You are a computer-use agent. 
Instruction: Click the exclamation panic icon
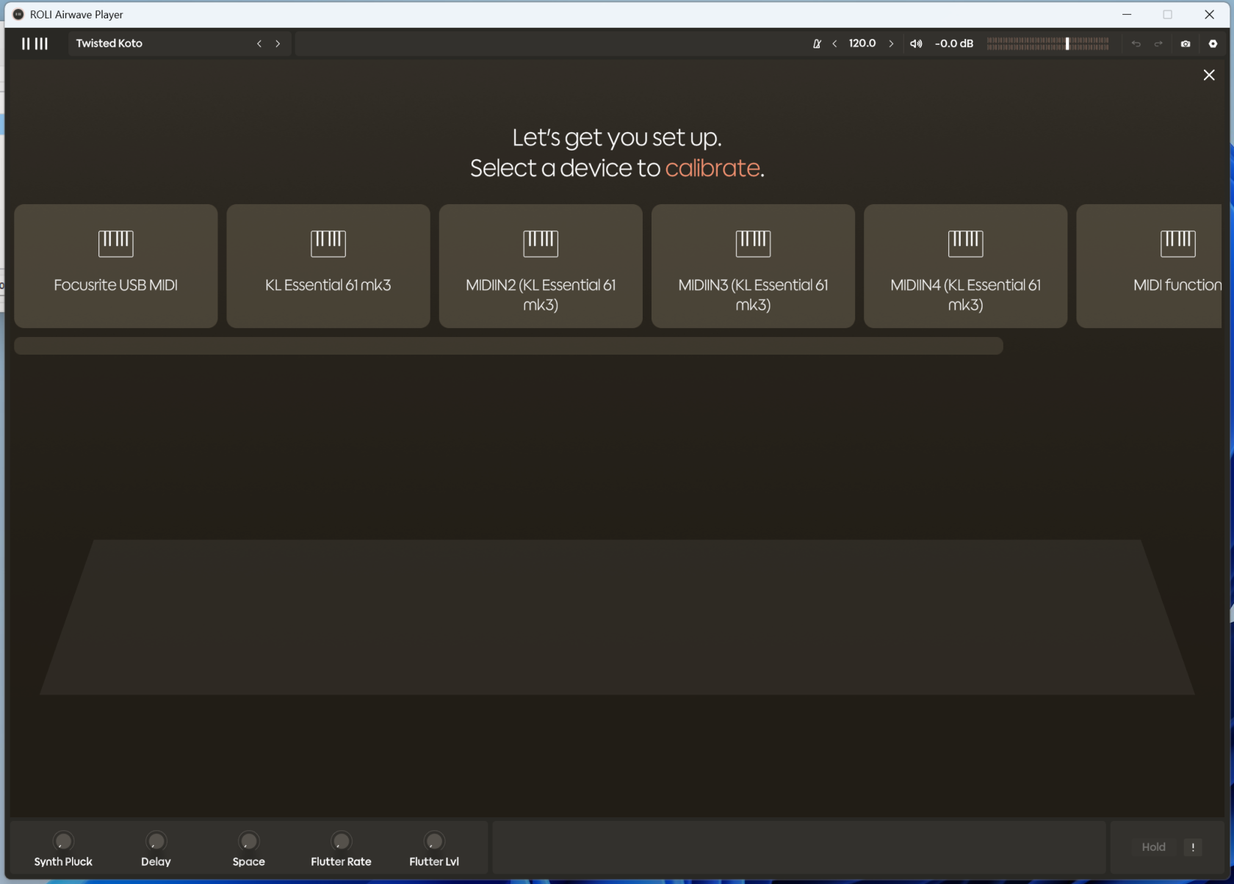[x=1193, y=847]
